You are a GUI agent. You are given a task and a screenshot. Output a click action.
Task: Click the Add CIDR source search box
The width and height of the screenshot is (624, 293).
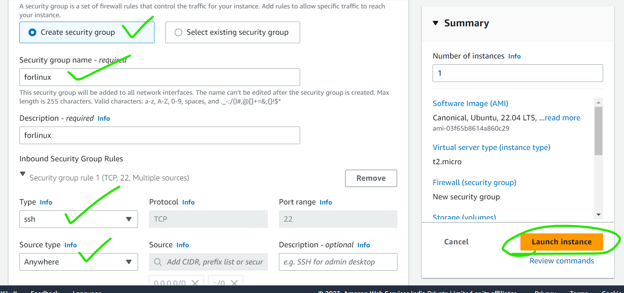(209, 262)
